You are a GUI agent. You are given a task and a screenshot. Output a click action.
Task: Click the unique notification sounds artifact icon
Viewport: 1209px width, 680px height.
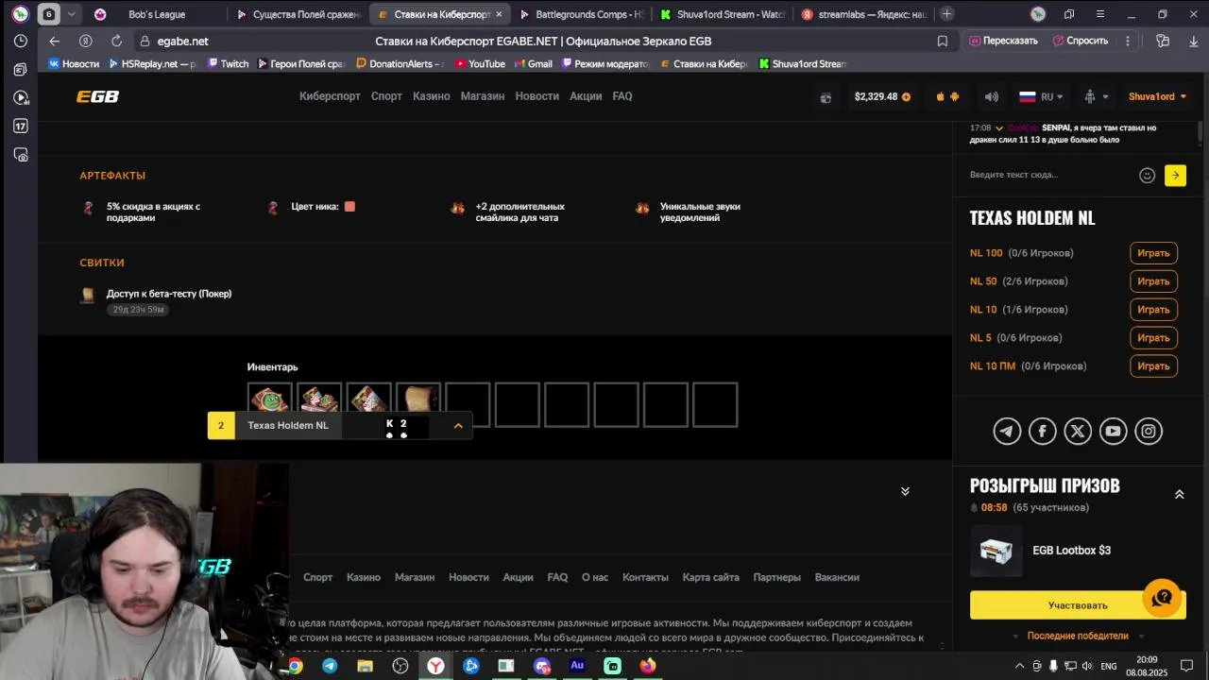pos(642,208)
